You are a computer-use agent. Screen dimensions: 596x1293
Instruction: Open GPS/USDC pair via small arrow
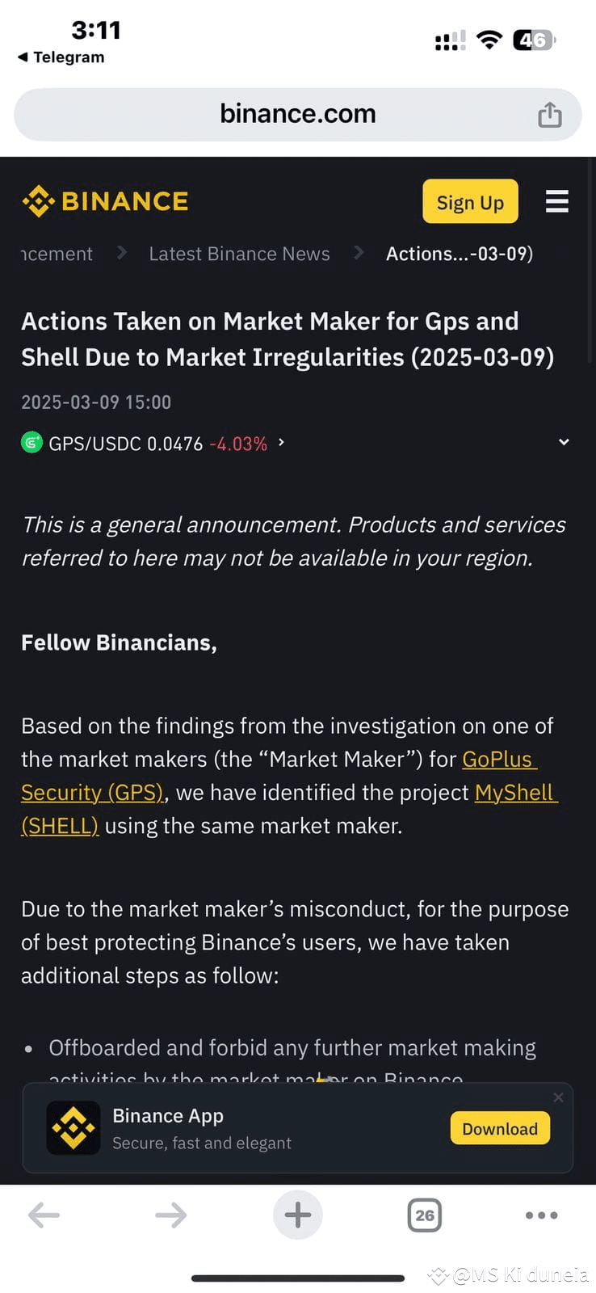(281, 442)
